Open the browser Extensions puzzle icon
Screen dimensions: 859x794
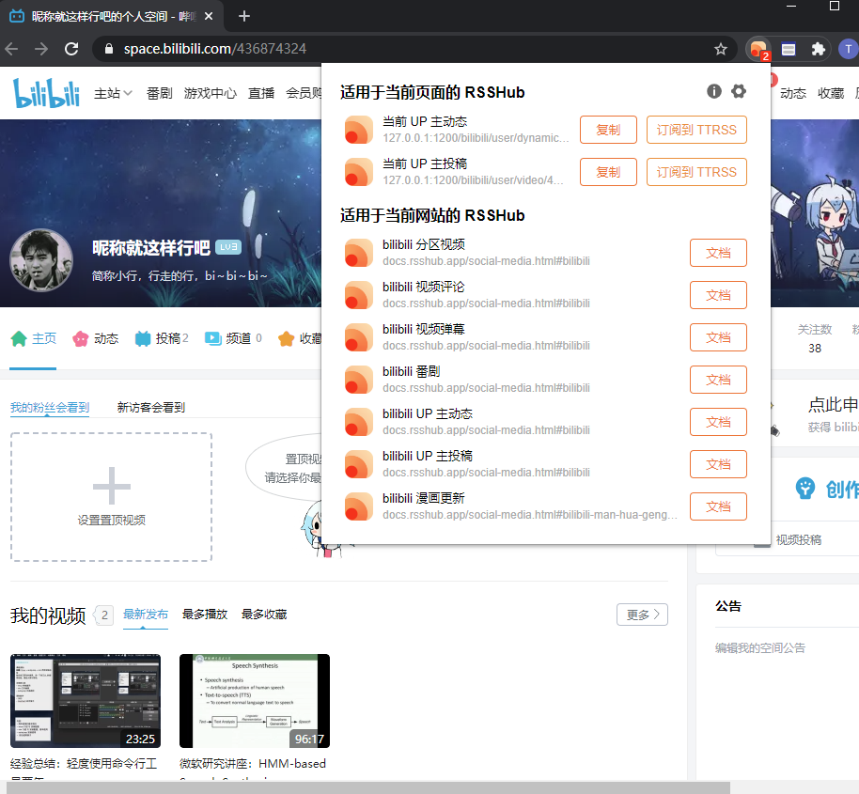pos(818,49)
